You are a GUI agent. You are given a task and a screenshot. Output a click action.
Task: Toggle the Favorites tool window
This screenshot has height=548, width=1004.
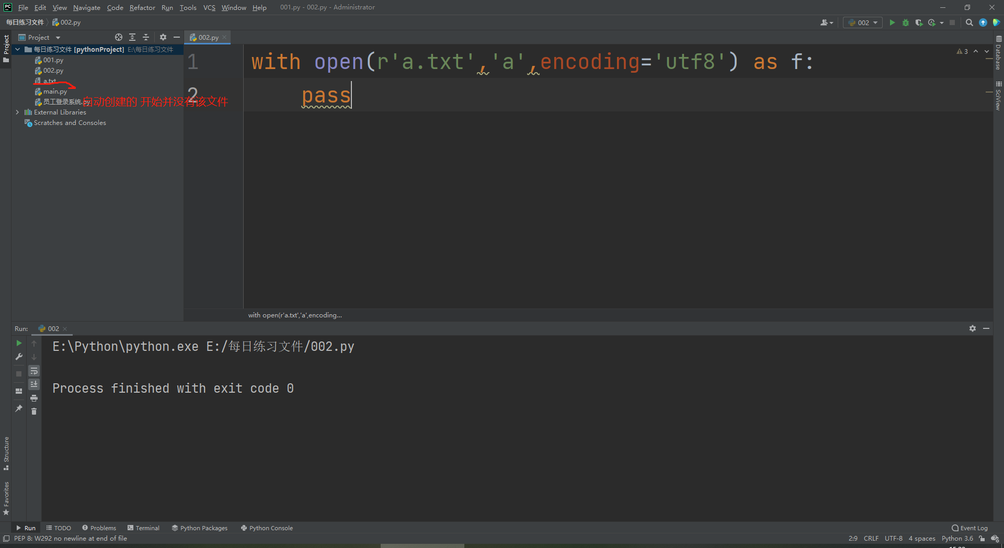[x=6, y=498]
